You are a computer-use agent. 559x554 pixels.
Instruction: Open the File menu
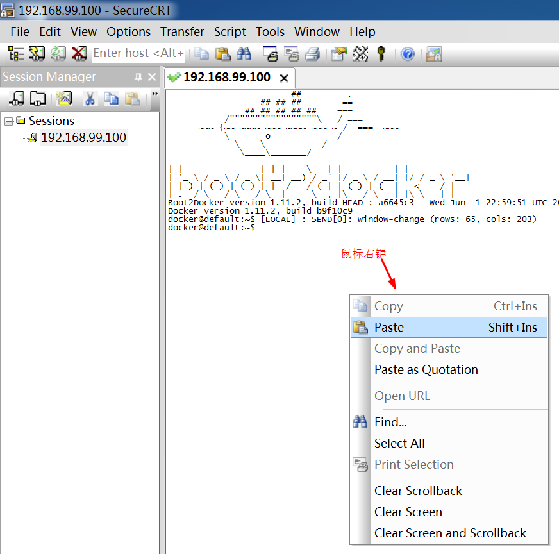click(x=20, y=32)
